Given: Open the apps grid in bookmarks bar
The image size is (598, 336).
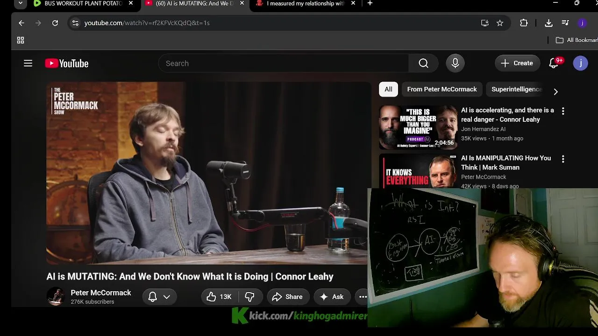Looking at the screenshot, I should (x=21, y=41).
